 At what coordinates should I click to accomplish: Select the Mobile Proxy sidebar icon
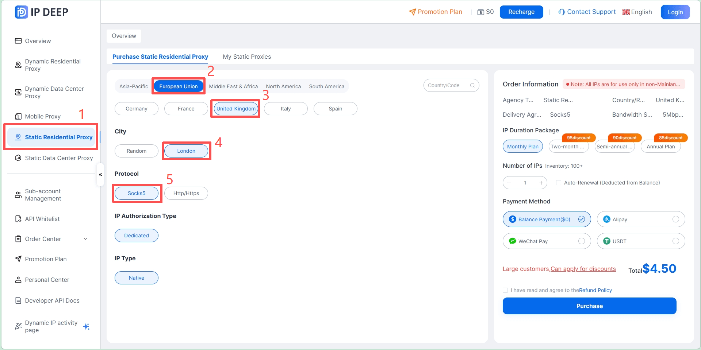pyautogui.click(x=18, y=116)
